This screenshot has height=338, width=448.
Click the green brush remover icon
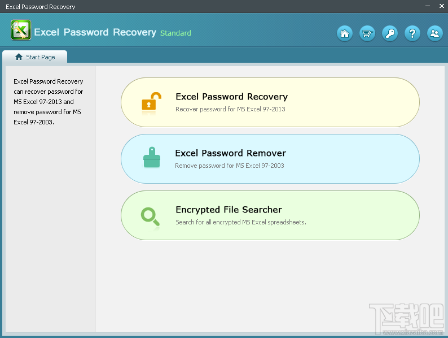pyautogui.click(x=151, y=158)
